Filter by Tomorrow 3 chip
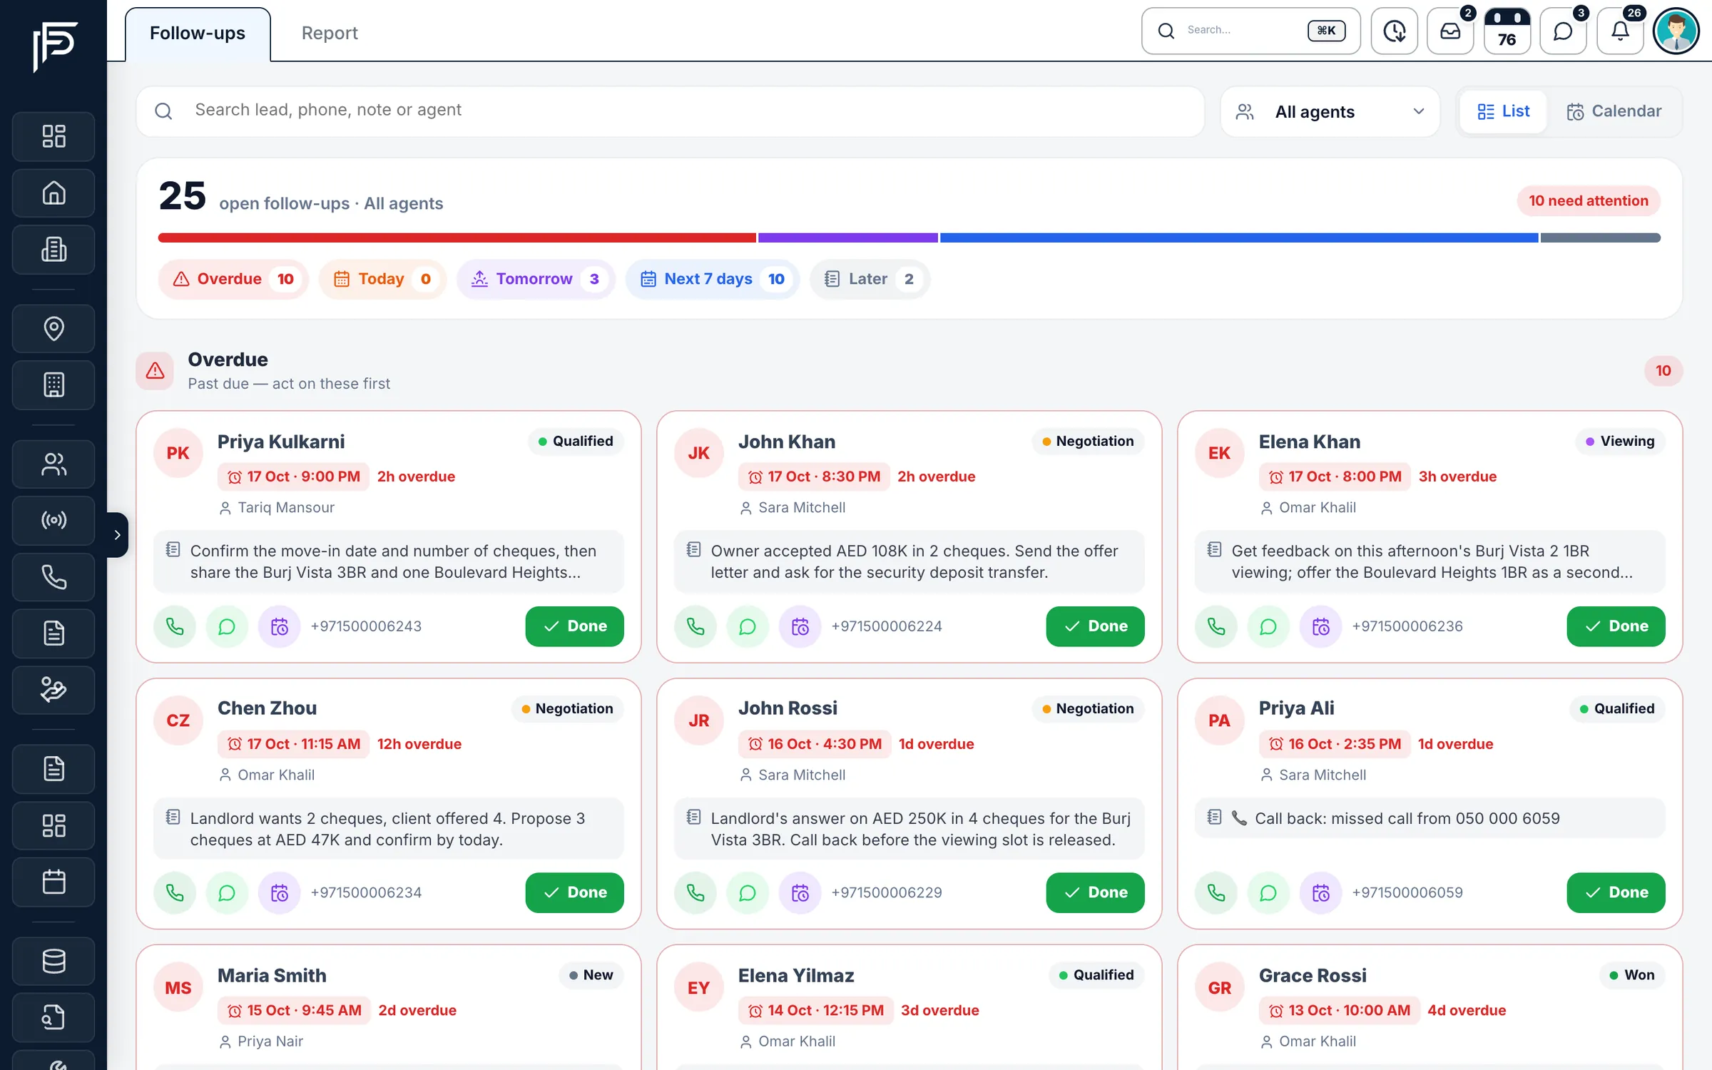 pyautogui.click(x=536, y=279)
